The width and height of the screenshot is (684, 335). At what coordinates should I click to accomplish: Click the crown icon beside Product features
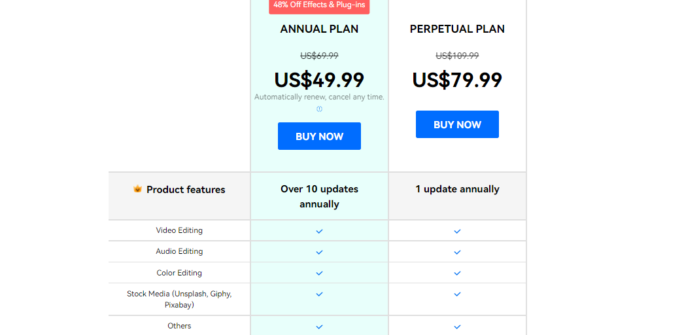[137, 189]
